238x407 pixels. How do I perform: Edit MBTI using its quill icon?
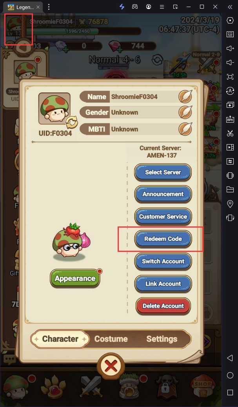click(x=185, y=129)
